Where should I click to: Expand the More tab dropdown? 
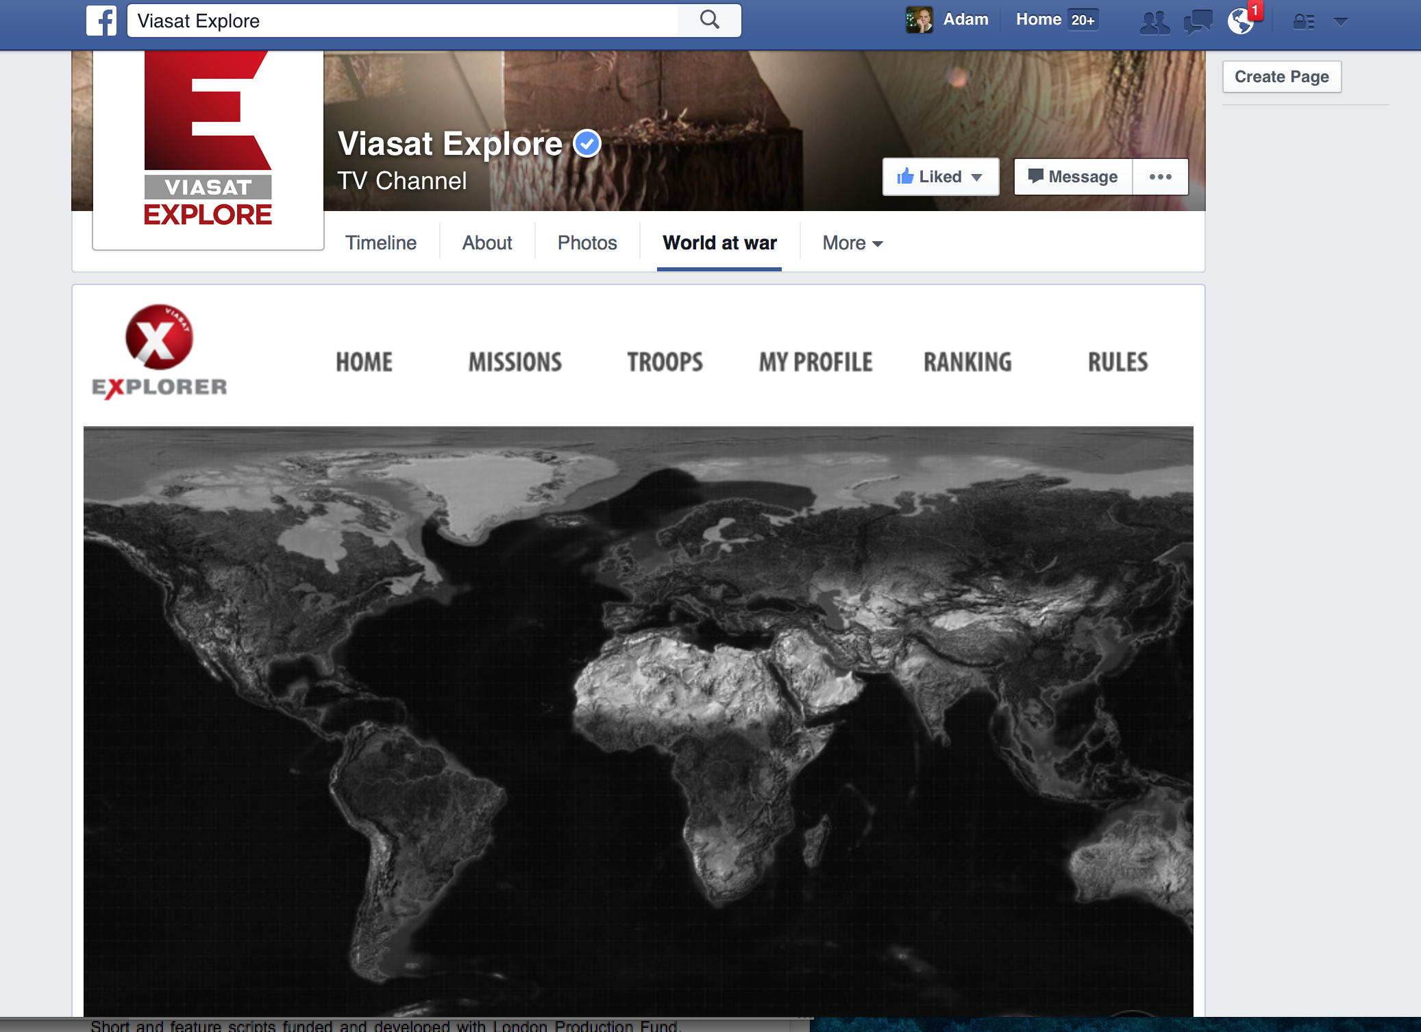(x=852, y=243)
